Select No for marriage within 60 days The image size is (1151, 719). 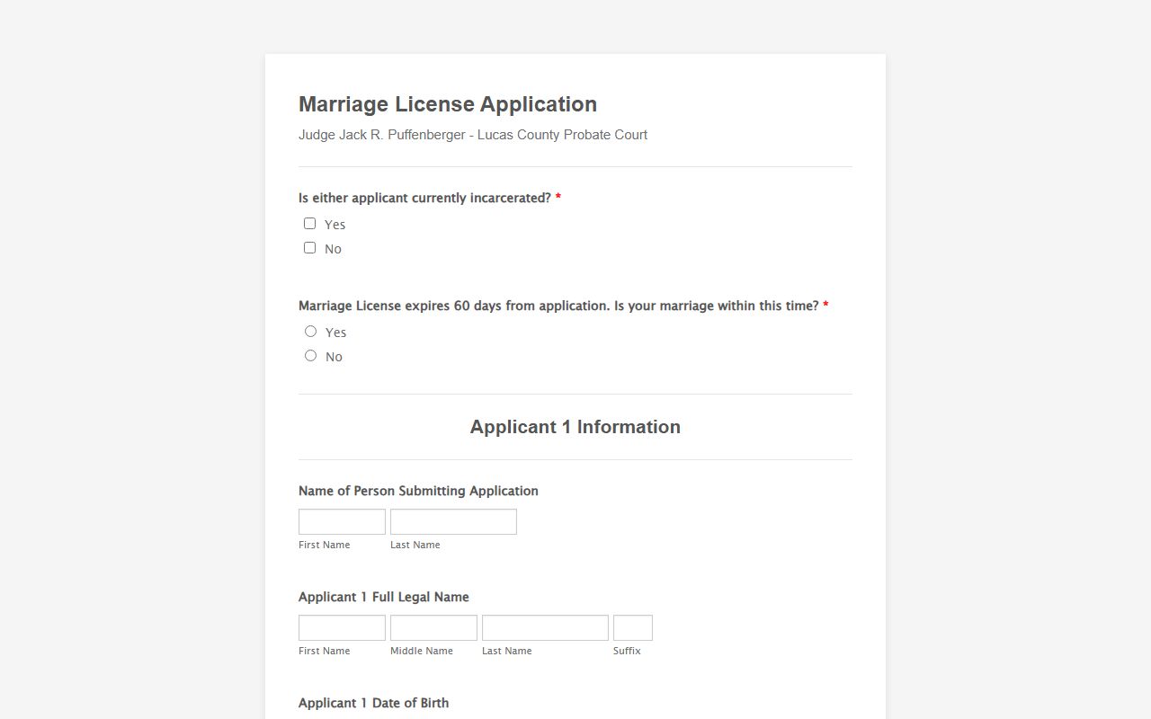pos(311,356)
